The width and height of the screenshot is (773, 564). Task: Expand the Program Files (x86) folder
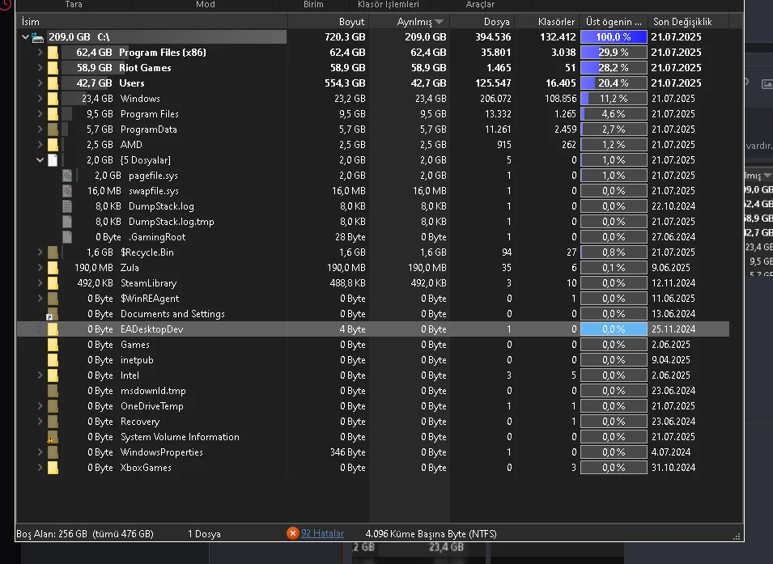pos(40,53)
